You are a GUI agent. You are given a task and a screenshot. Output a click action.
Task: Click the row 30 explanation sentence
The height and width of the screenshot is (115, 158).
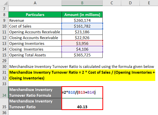pos(82,67)
